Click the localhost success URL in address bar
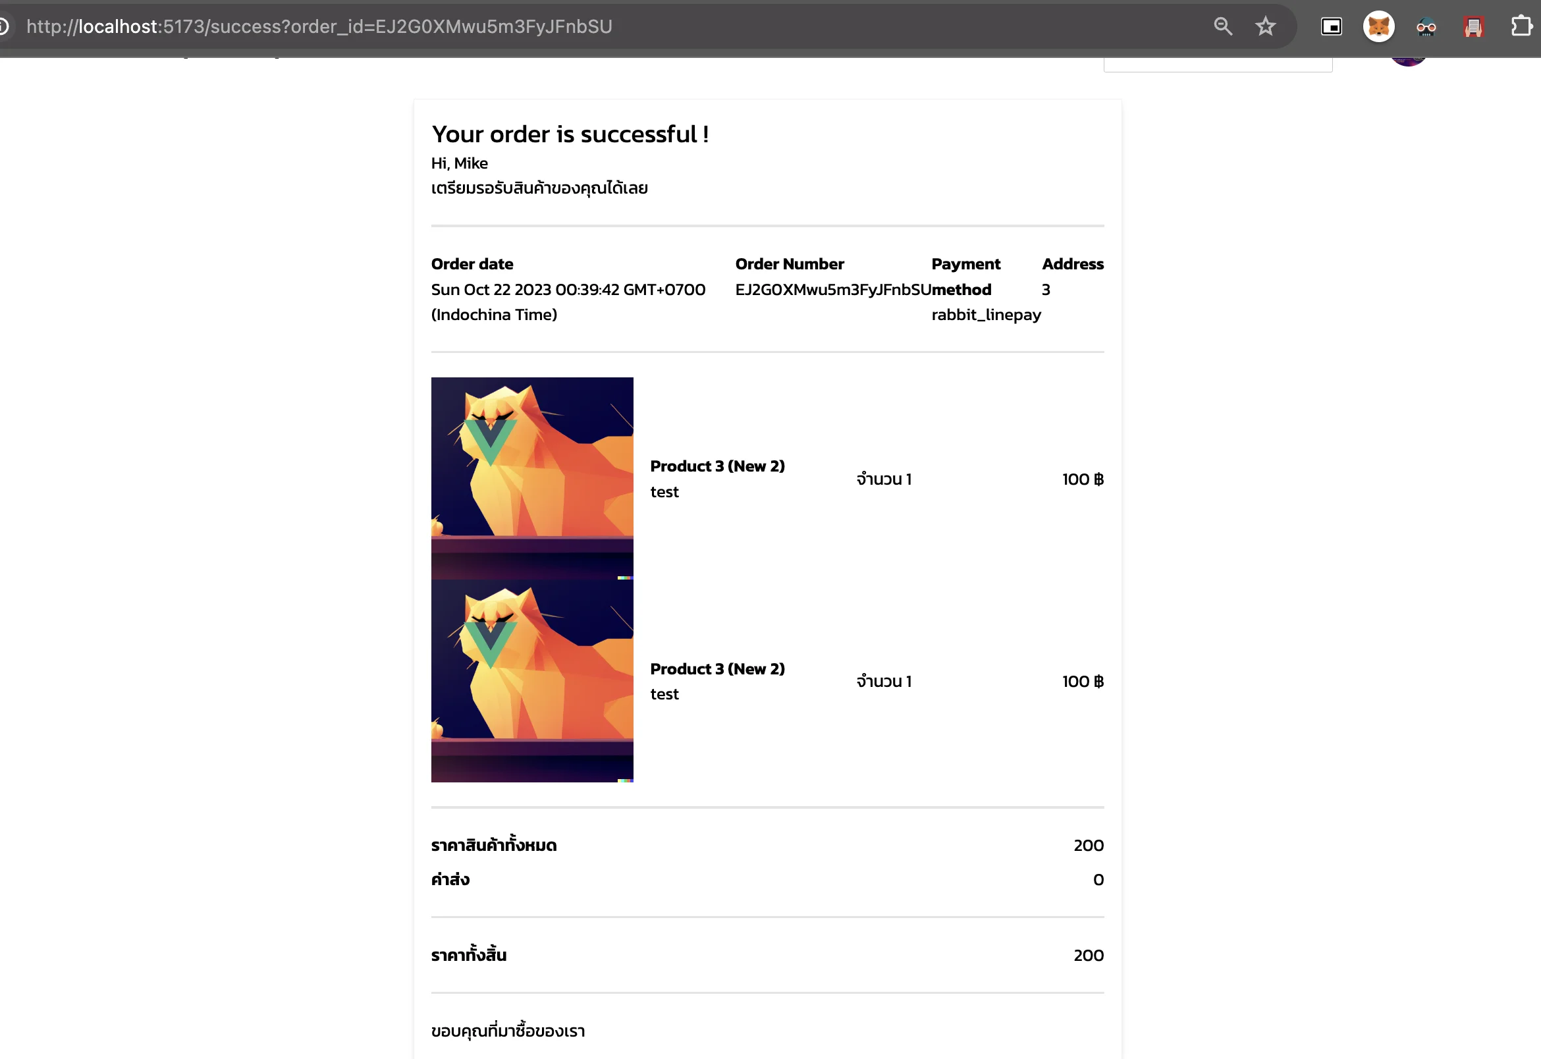1541x1059 pixels. click(x=319, y=26)
